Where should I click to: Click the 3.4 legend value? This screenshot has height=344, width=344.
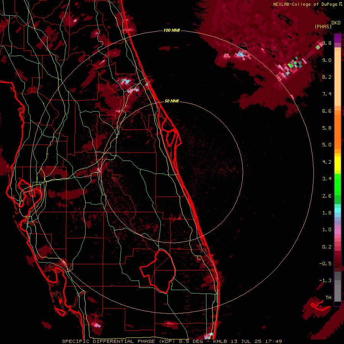[x=327, y=179]
